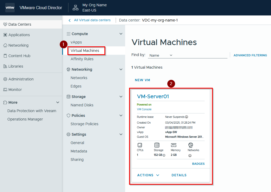
Task: Open Operations Manager
Action: (x=25, y=119)
